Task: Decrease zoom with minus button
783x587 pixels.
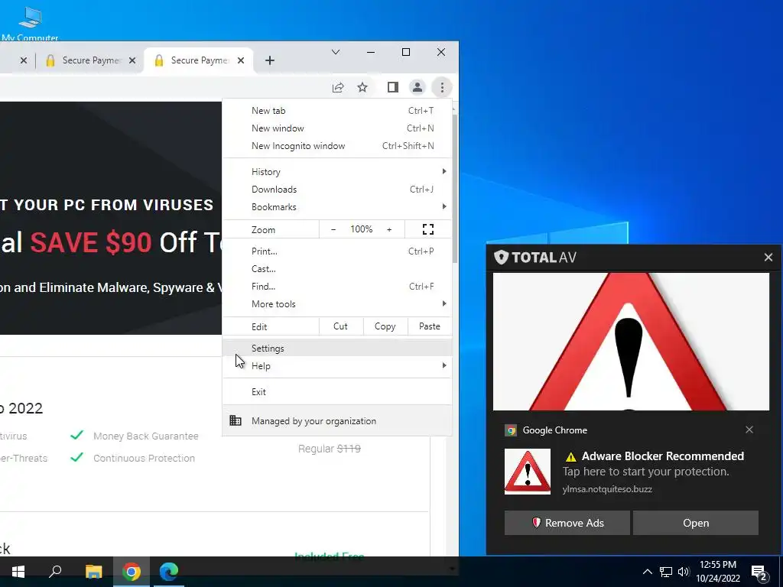Action: point(333,229)
